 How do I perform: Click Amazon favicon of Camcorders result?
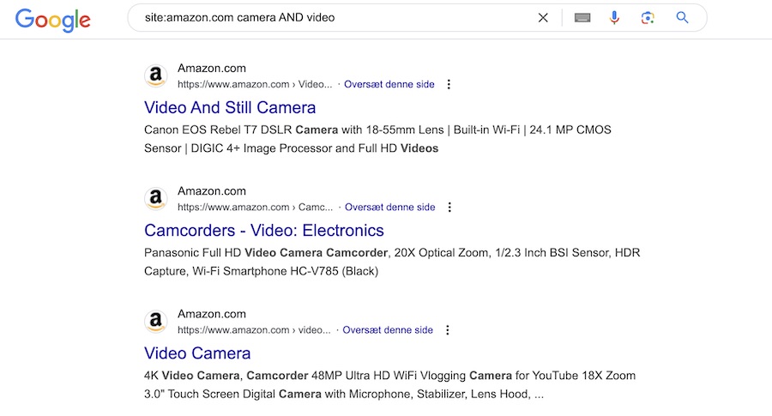[x=155, y=198]
